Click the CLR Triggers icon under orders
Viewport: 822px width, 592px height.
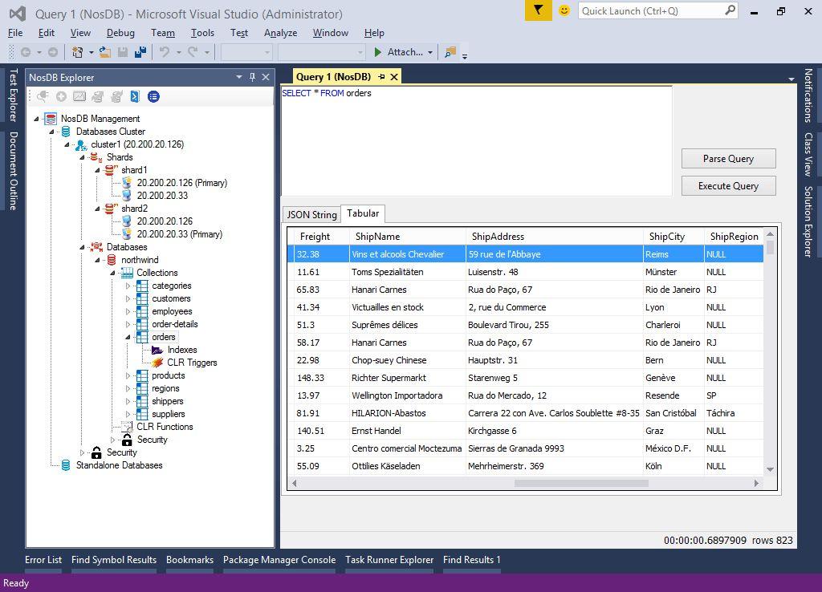157,363
